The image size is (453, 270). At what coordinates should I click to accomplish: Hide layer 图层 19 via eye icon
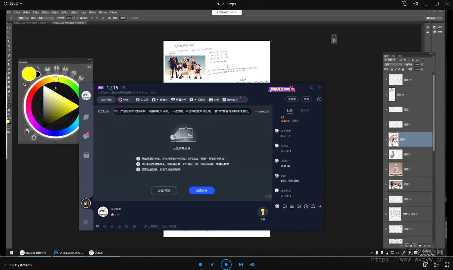pos(386,80)
